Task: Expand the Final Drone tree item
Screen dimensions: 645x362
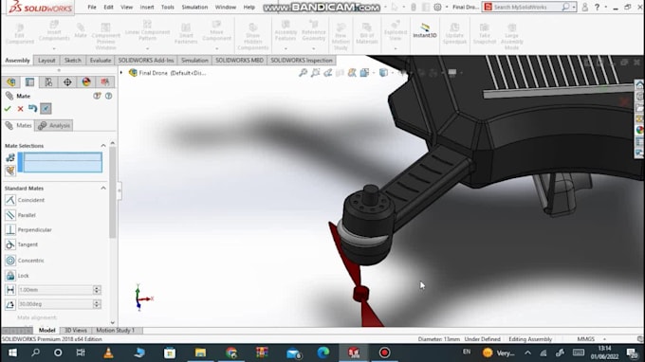Action: tap(121, 73)
